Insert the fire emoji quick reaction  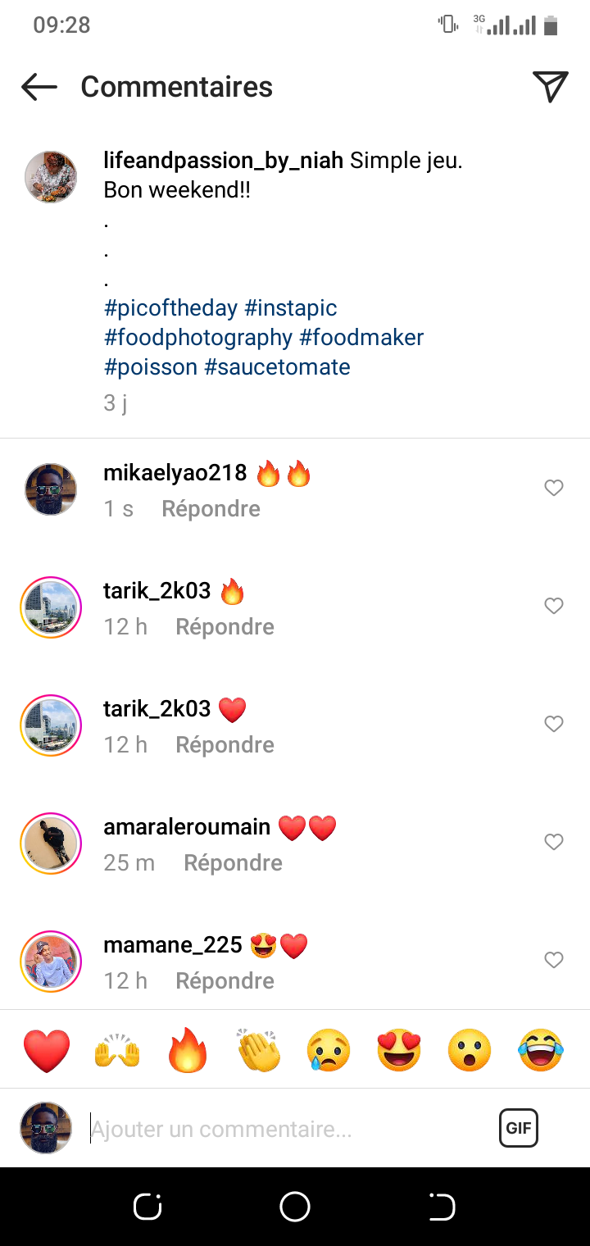(188, 1050)
